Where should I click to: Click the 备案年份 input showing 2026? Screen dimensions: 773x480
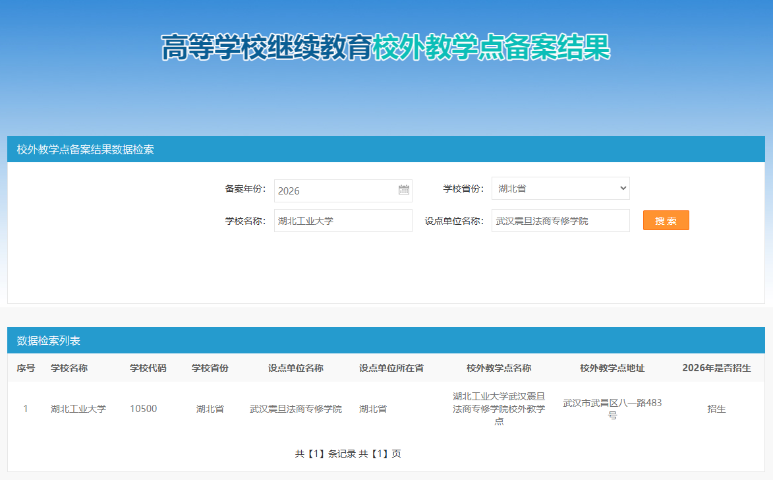coord(343,191)
